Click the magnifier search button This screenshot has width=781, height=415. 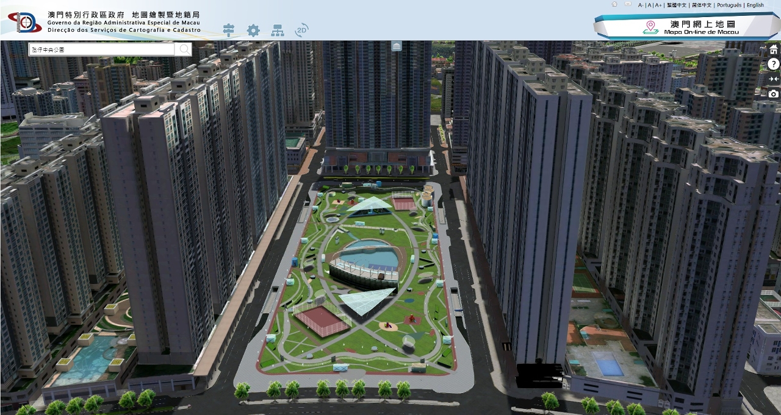183,49
